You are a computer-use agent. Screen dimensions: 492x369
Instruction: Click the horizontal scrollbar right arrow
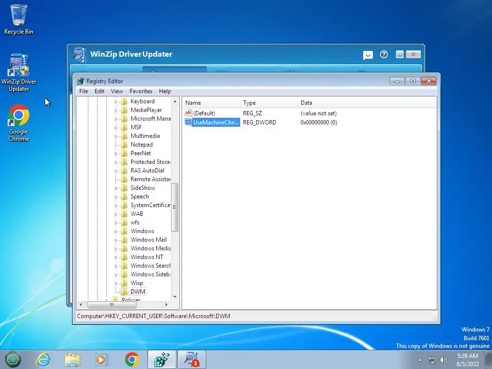[x=166, y=305]
